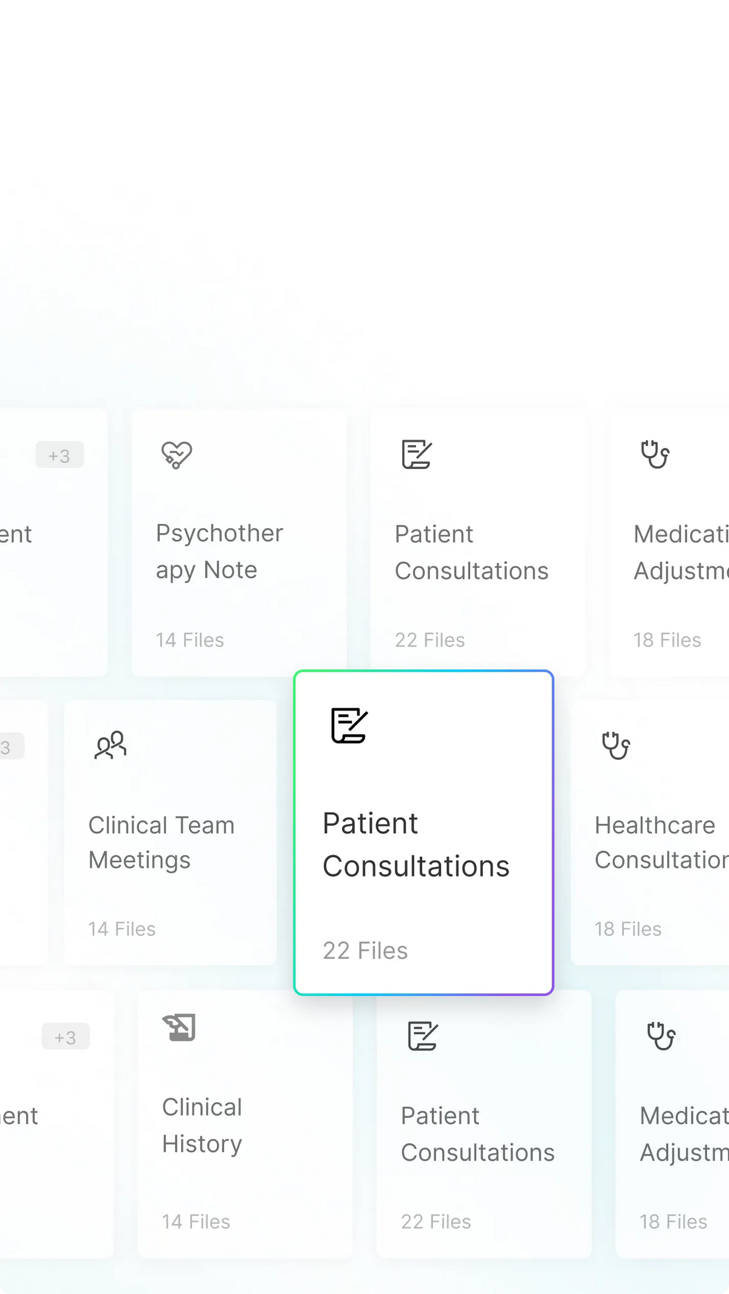Click 14 Files under Clinical Team Meetings

(x=122, y=929)
